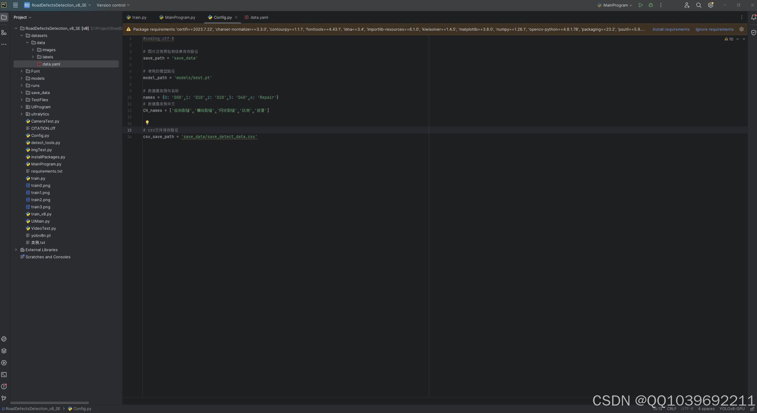The height and width of the screenshot is (413, 757).
Task: Click the lightbulb intention action on line 14
Action: pos(147,122)
